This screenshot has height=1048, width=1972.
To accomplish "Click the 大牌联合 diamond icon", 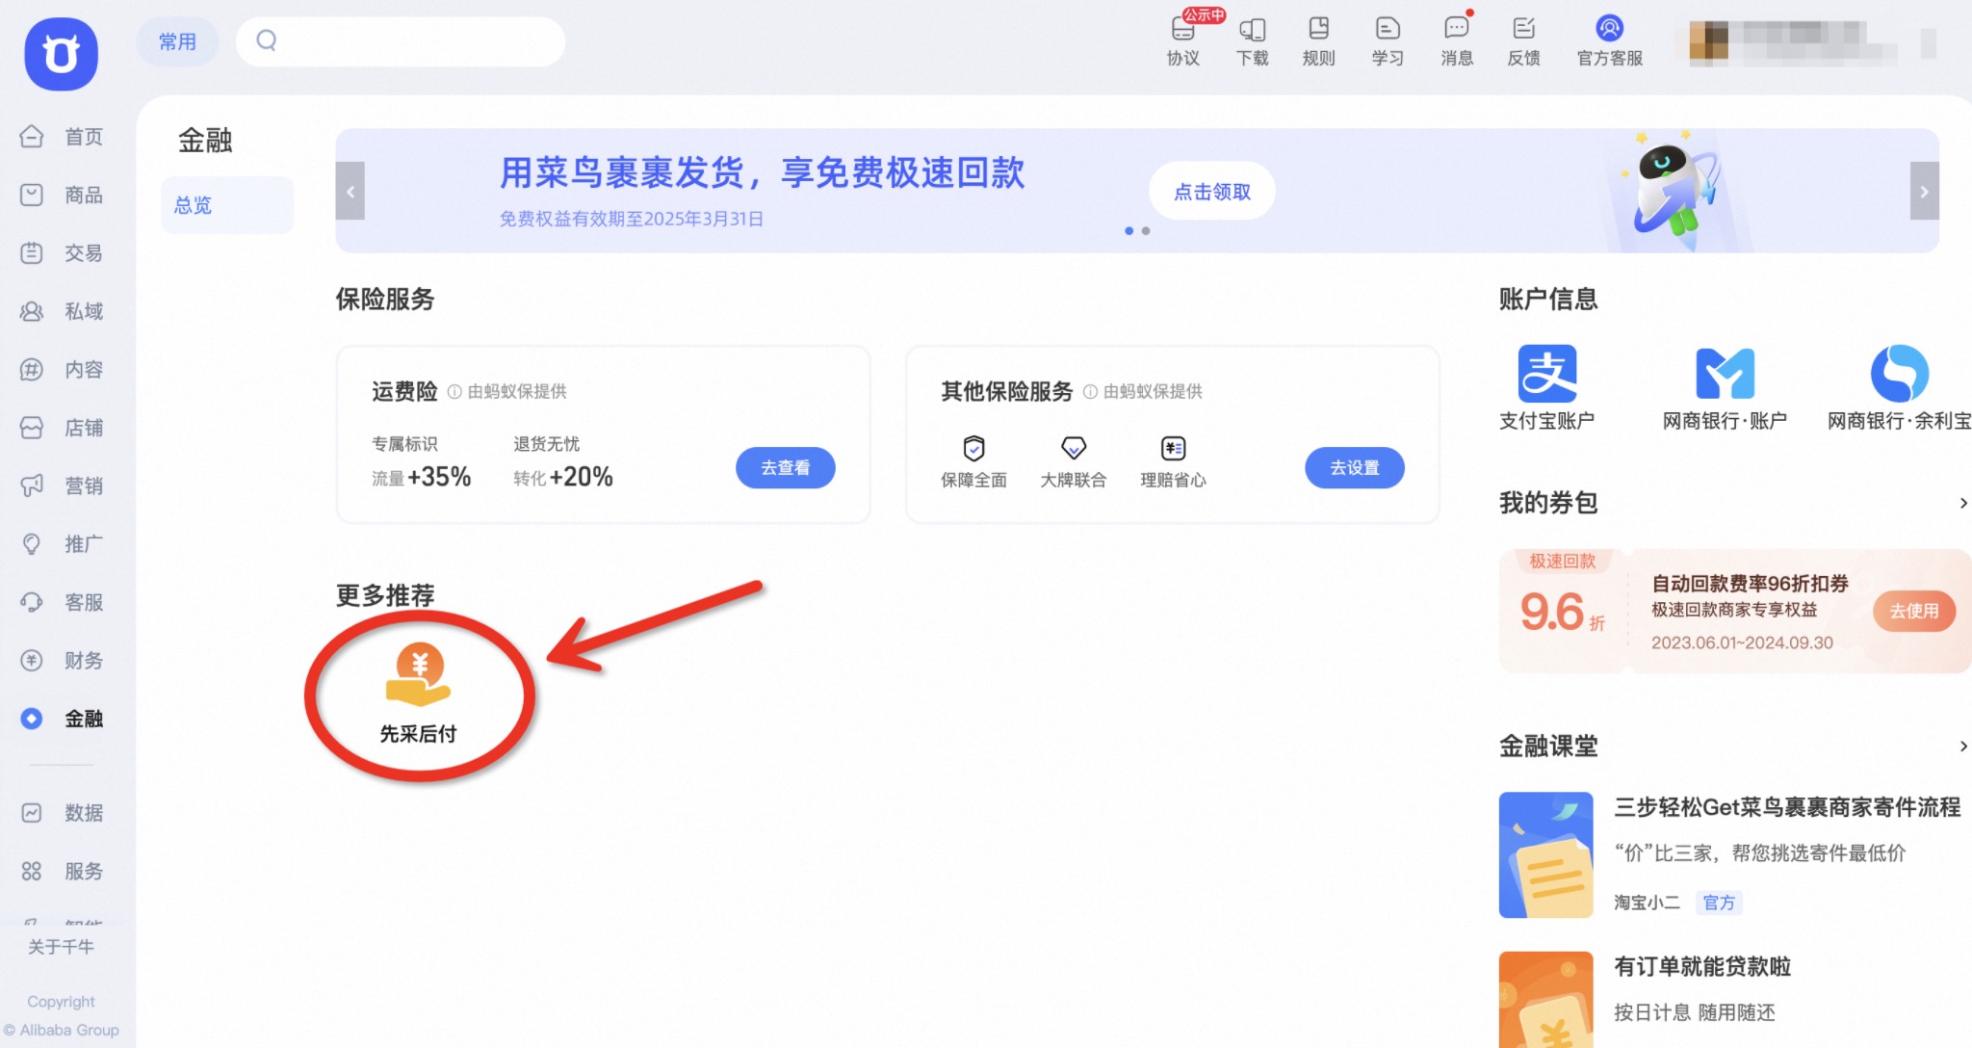I will [1074, 448].
